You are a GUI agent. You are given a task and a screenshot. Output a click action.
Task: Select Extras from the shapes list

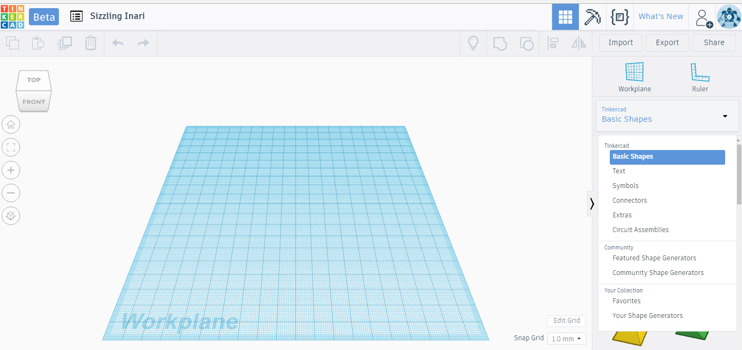coord(622,215)
